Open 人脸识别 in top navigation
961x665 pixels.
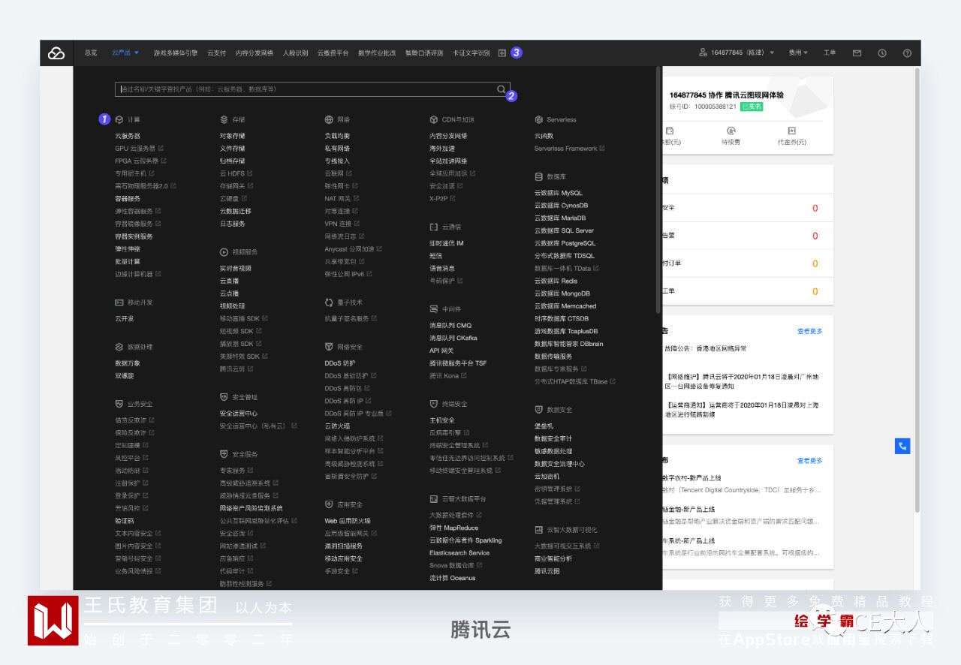click(x=295, y=53)
